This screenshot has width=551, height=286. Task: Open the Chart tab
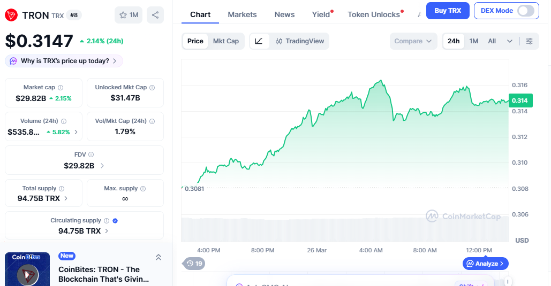(x=200, y=15)
